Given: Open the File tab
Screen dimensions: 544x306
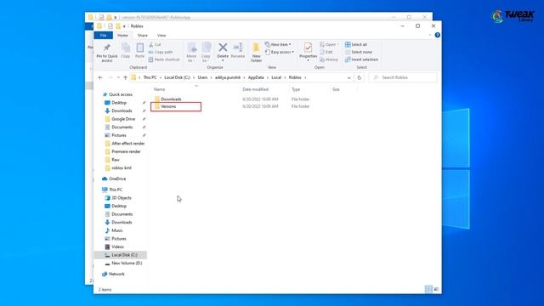Looking at the screenshot, I should coord(104,36).
